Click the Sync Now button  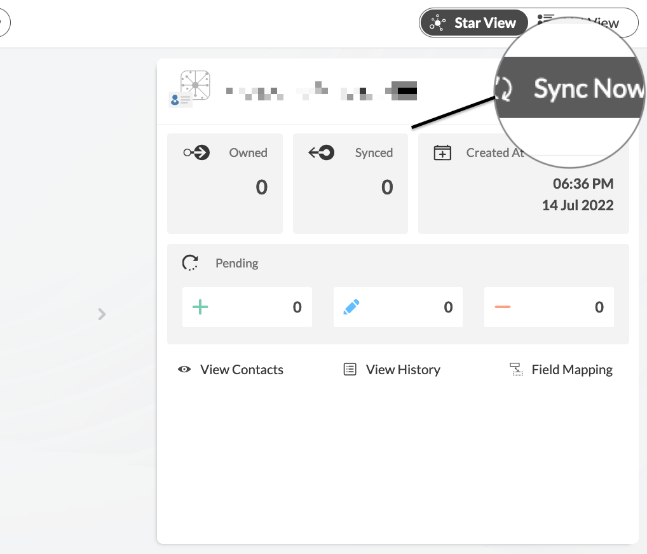pos(572,88)
